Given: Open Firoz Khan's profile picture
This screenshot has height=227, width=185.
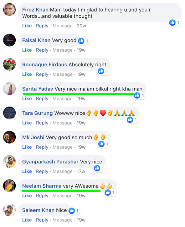Looking at the screenshot, I should [x=9, y=9].
